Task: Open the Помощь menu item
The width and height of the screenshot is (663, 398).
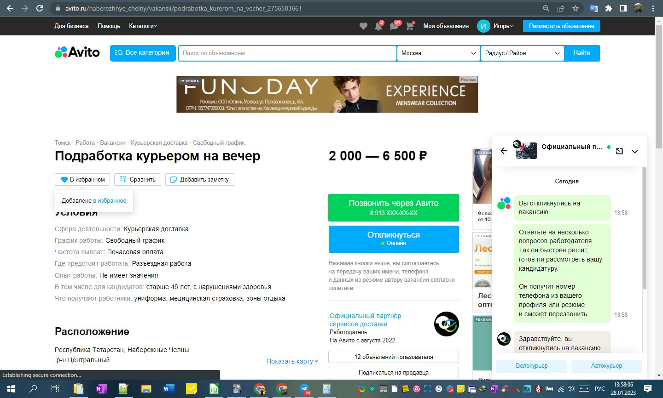Action: 109,26
